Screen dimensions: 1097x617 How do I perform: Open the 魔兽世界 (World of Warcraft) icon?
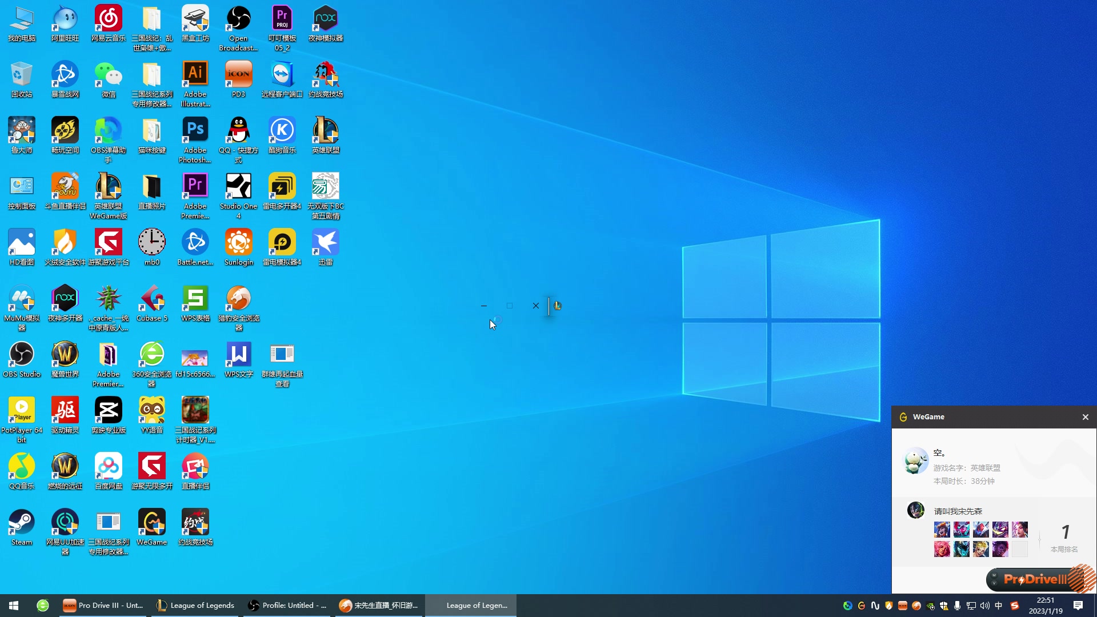[x=65, y=354]
